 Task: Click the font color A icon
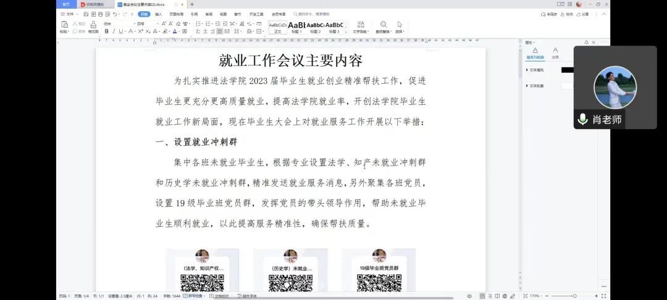tap(175, 31)
